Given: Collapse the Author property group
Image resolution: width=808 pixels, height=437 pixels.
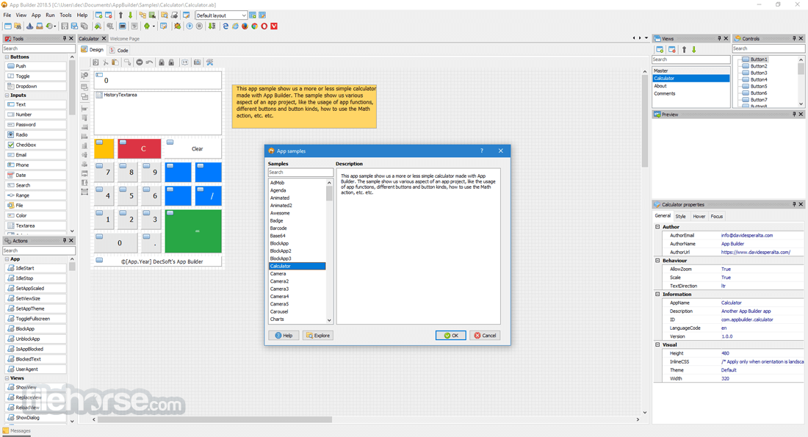Looking at the screenshot, I should pyautogui.click(x=657, y=227).
